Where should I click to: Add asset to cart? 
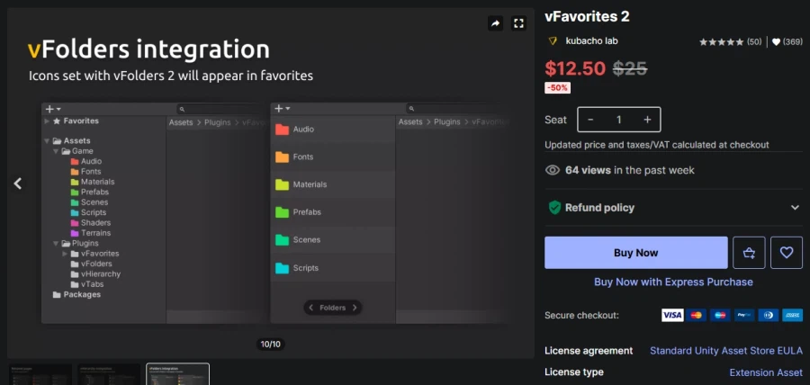coord(749,253)
